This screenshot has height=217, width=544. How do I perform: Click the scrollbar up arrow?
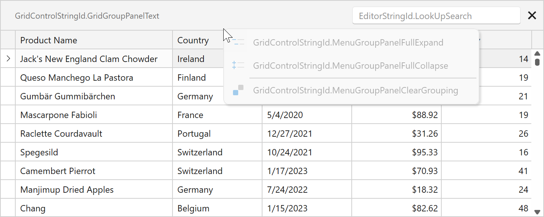tap(537, 53)
